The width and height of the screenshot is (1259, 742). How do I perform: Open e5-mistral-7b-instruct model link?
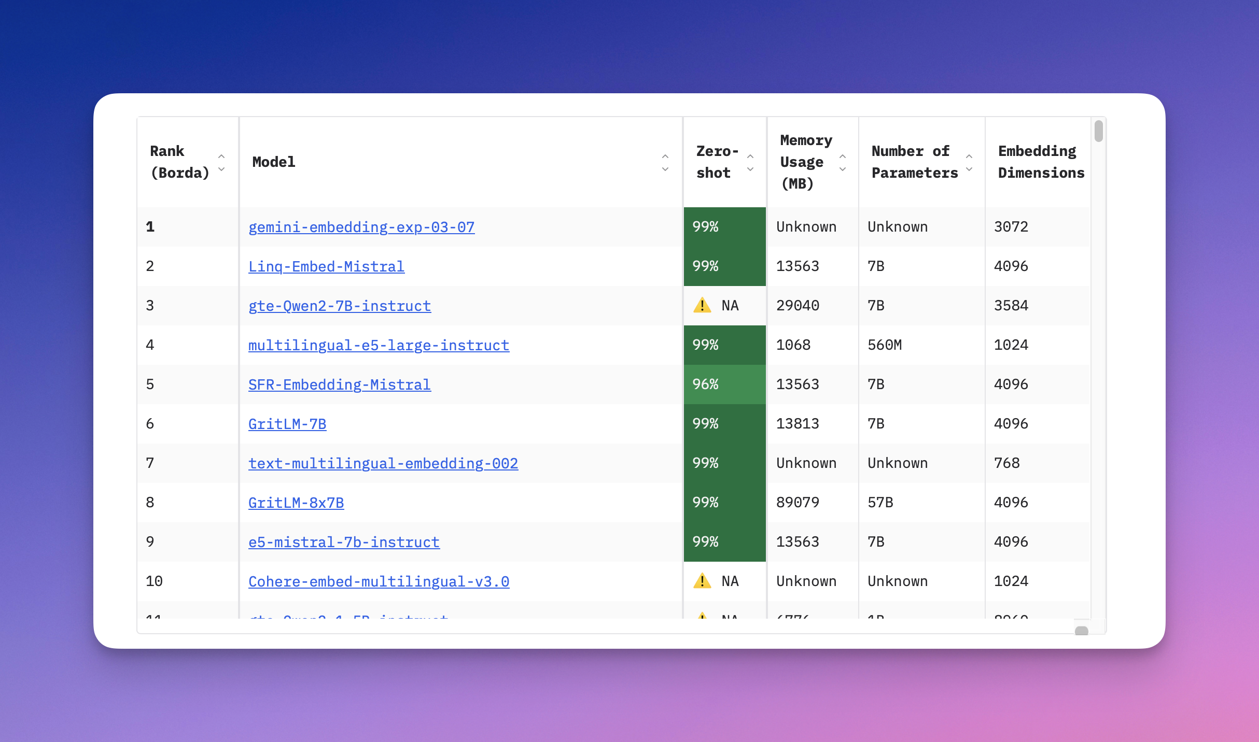point(344,542)
